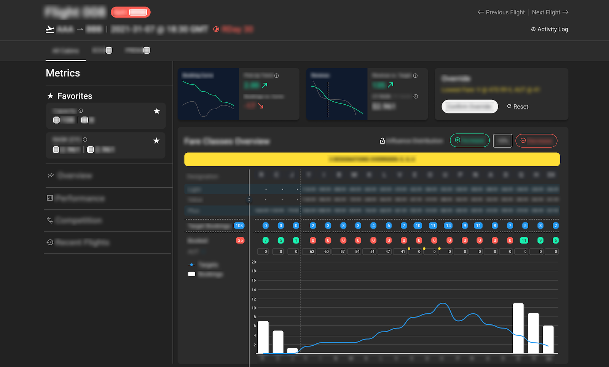Toggle the red pill switch beside flight title

[131, 12]
